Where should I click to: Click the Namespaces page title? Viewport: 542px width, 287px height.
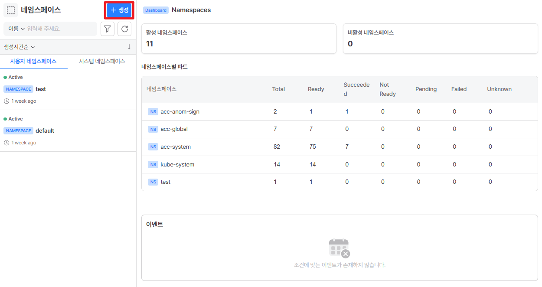tap(191, 10)
